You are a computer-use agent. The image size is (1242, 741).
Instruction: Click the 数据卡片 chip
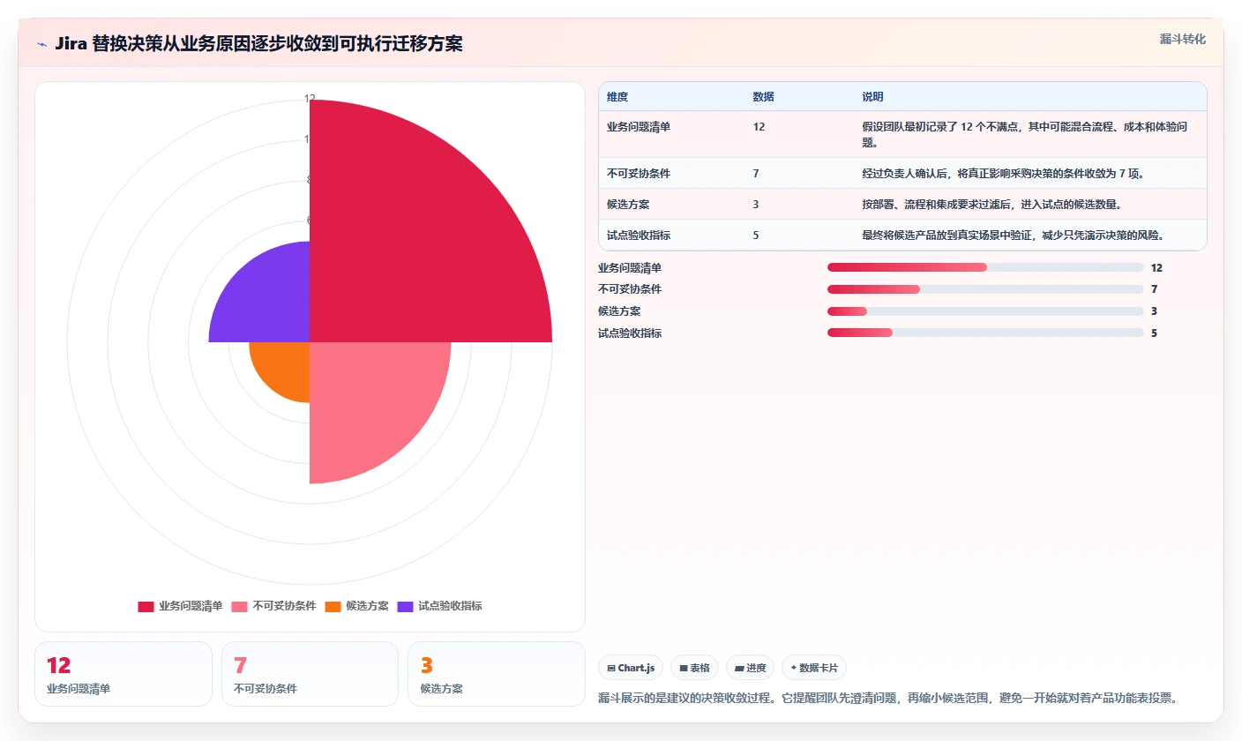[814, 668]
